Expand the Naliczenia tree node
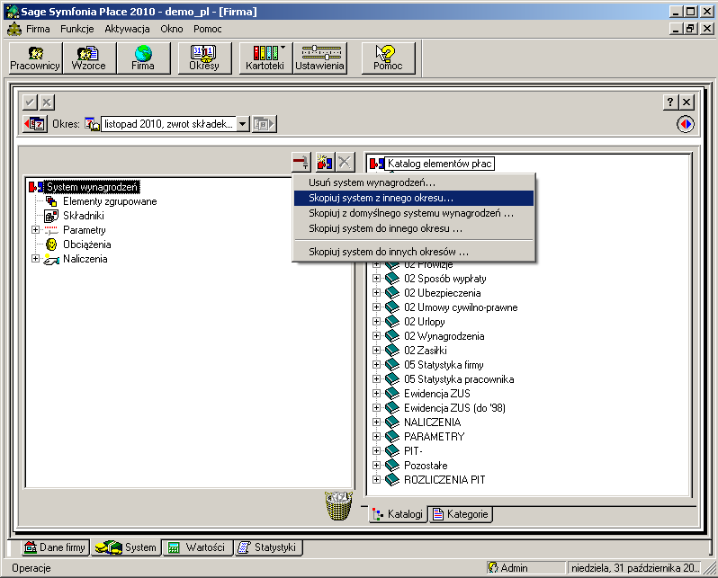 (x=35, y=259)
